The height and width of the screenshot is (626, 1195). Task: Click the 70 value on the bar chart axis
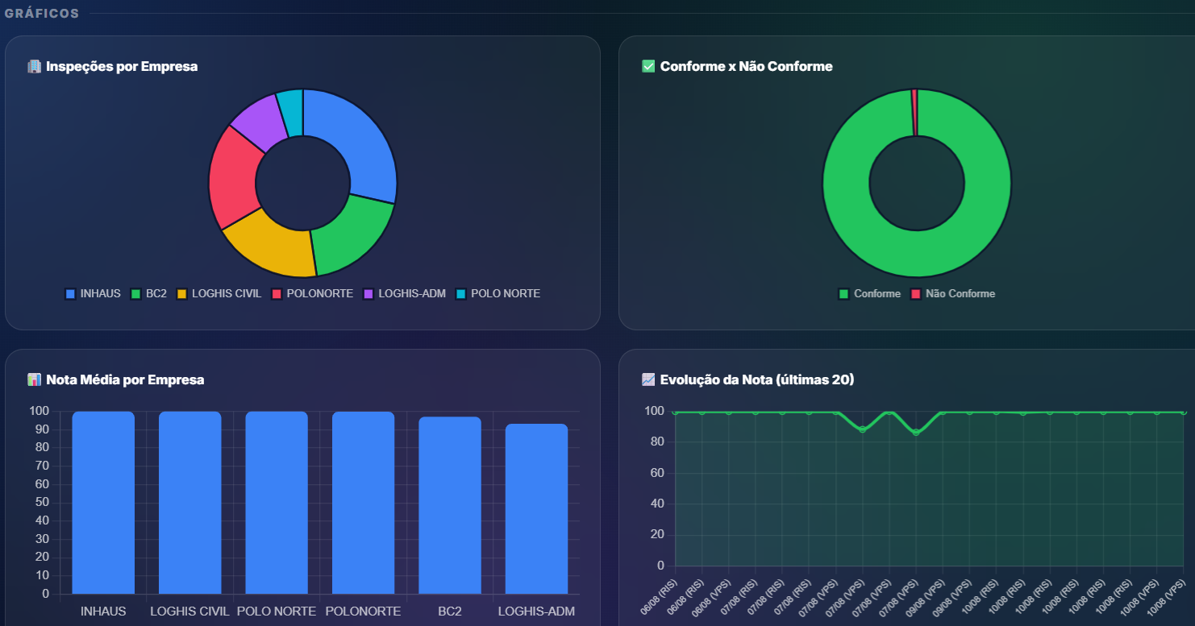(41, 466)
